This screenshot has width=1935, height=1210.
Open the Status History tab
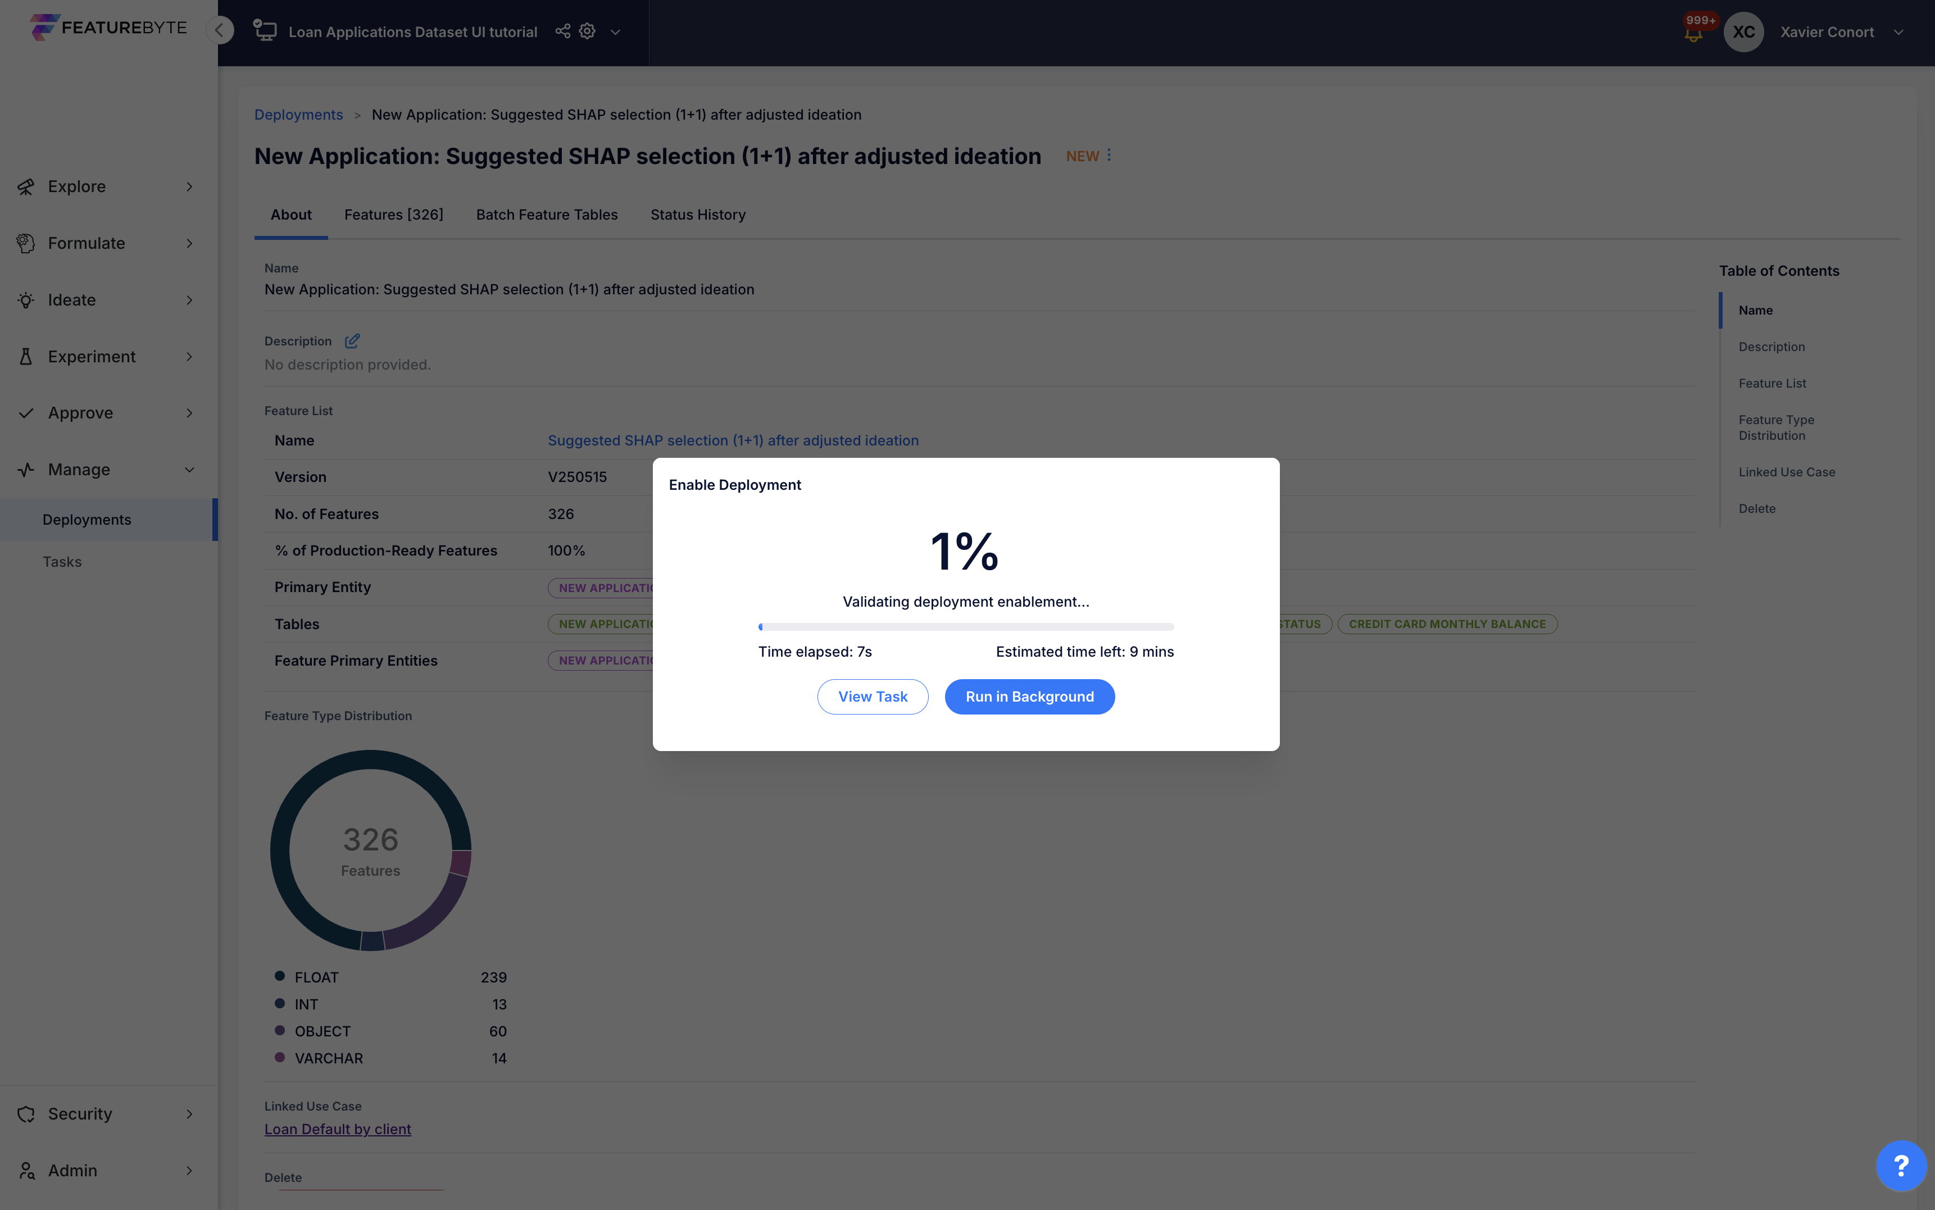coord(698,215)
